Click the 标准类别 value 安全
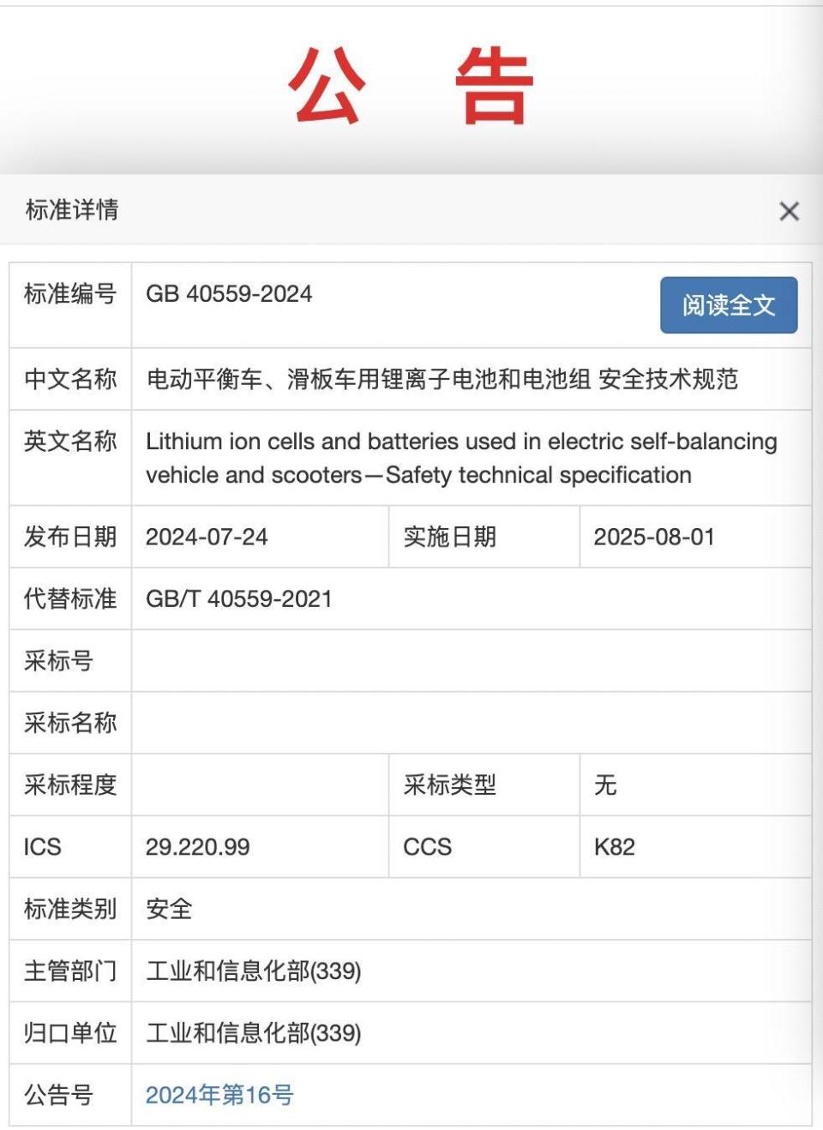The image size is (823, 1130). click(x=169, y=909)
